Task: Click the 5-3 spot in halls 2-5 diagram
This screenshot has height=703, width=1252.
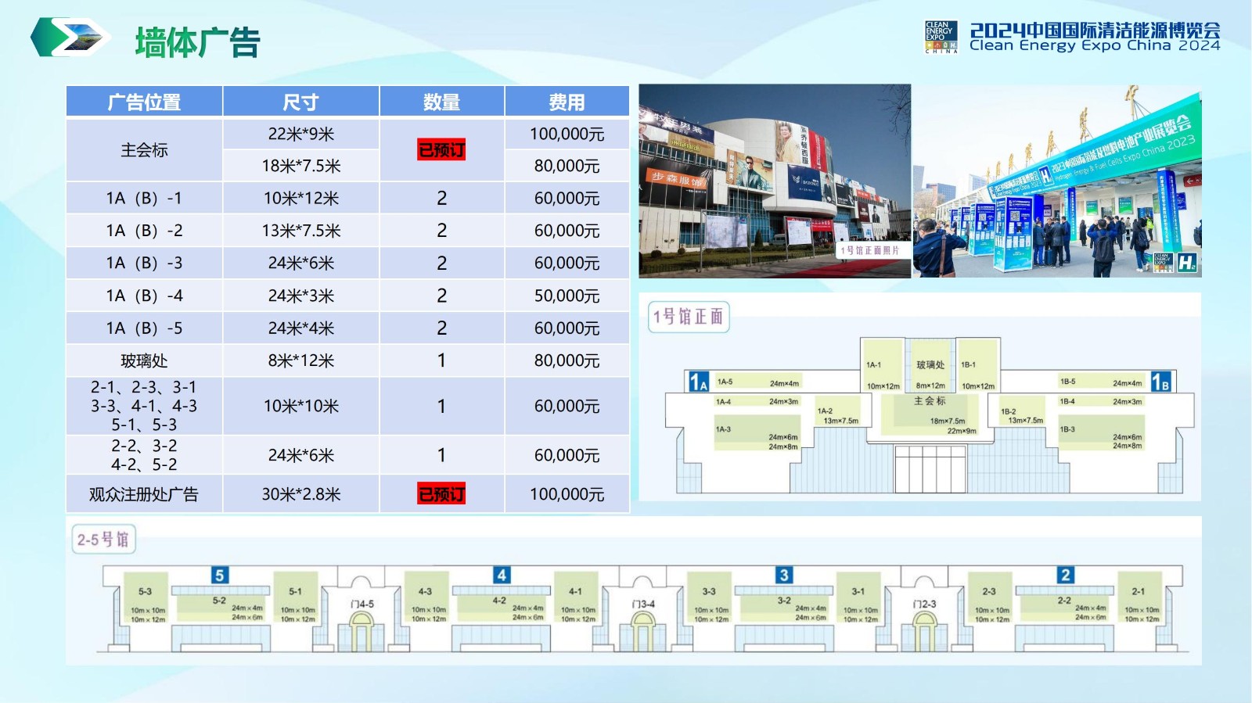Action: coord(146,599)
